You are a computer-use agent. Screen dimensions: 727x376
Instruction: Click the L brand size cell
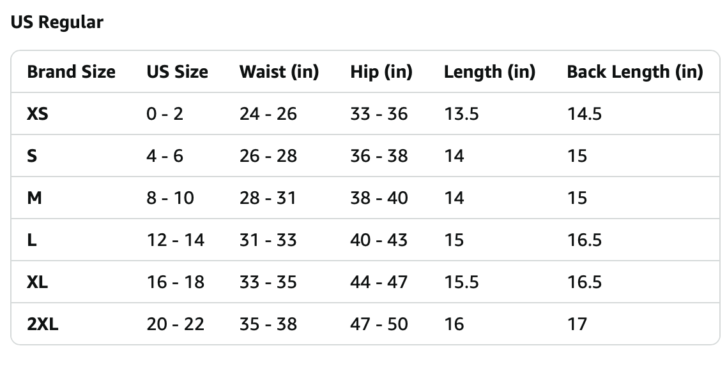[31, 240]
